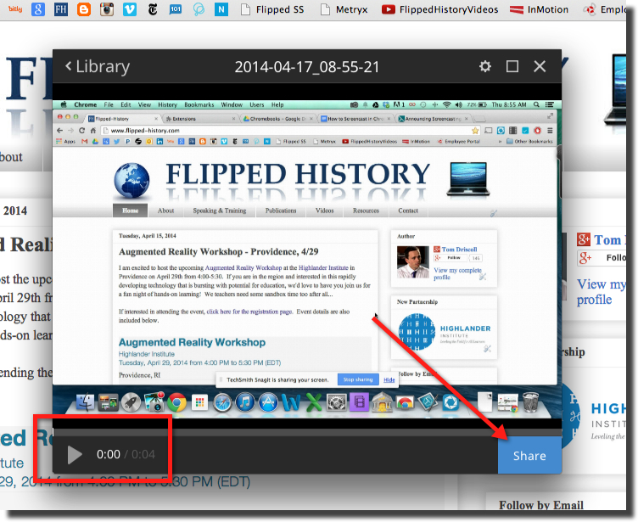Open the InMotion bookmark
The height and width of the screenshot is (522, 638).
pyautogui.click(x=539, y=9)
